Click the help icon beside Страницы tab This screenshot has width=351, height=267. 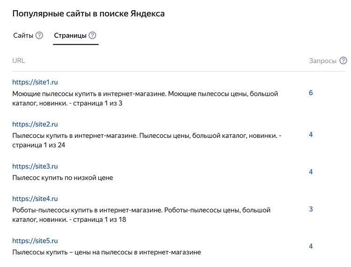click(92, 35)
